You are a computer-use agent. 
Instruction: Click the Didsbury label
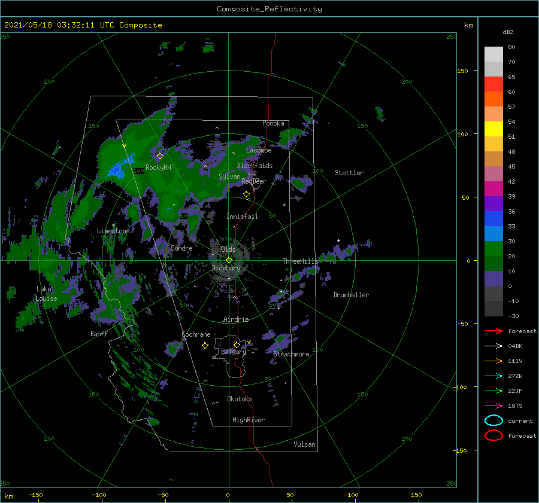(x=226, y=268)
